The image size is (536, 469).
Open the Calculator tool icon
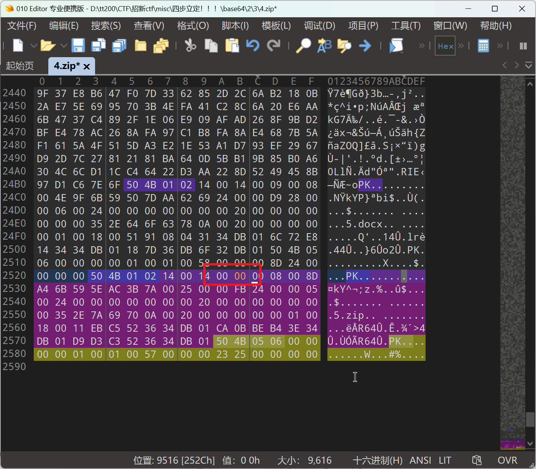[483, 46]
